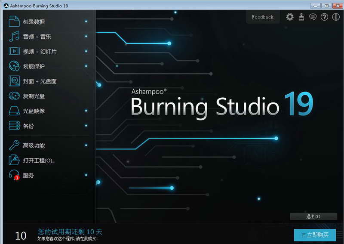The width and height of the screenshot is (344, 244).
Task: Expand the 音频 + 音乐 submenu dot
Action: (x=86, y=36)
